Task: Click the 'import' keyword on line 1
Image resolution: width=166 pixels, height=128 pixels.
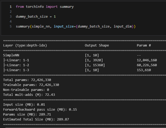Action: point(52,7)
